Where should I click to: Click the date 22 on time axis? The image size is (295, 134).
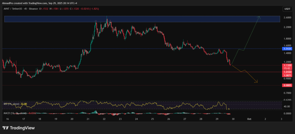[x=104, y=119]
